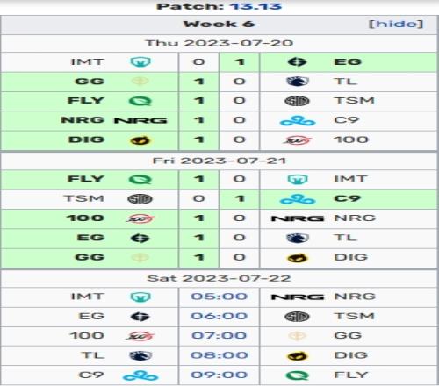The width and height of the screenshot is (439, 386).
Task: Select the GG logo in the Saturday 07:00 match
Action: 297,336
